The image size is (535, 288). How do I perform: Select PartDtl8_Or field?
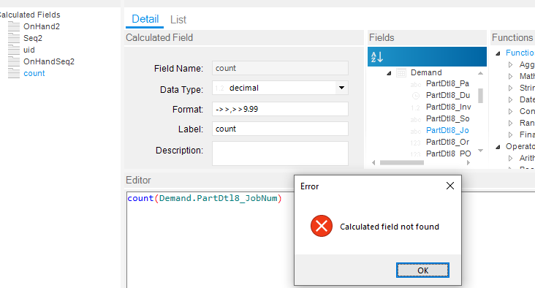point(447,142)
